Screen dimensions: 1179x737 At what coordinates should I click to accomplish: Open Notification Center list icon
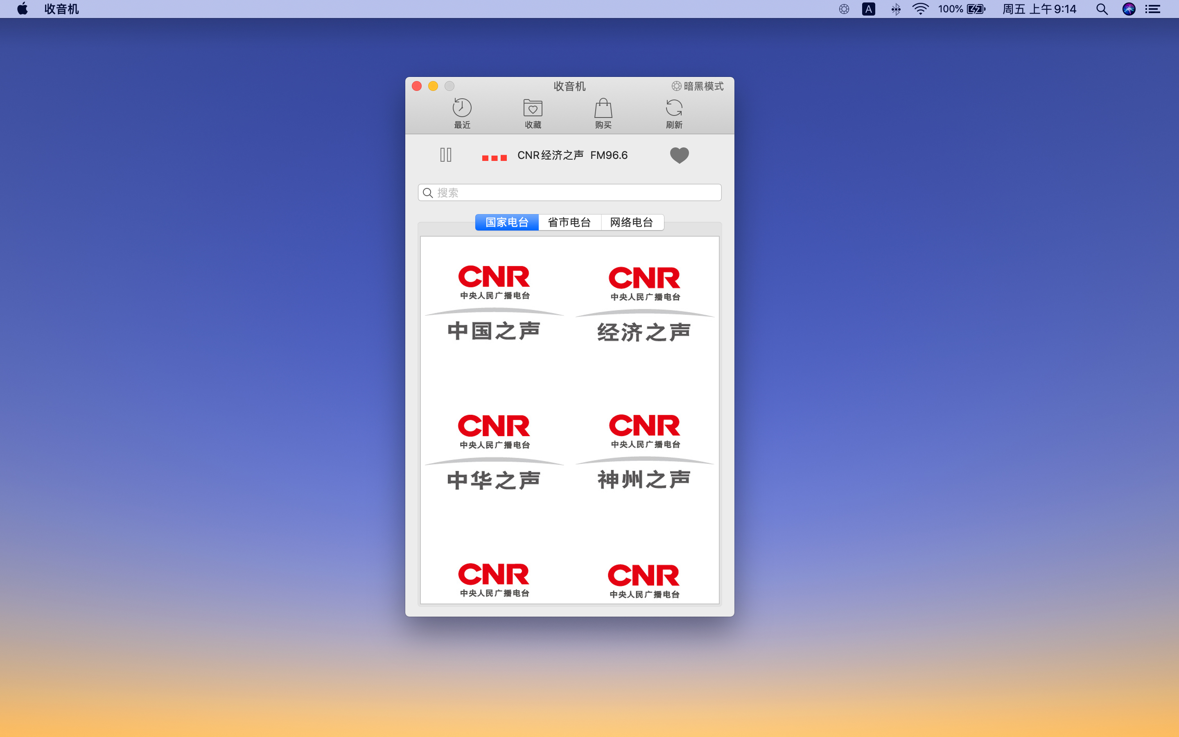(1153, 9)
